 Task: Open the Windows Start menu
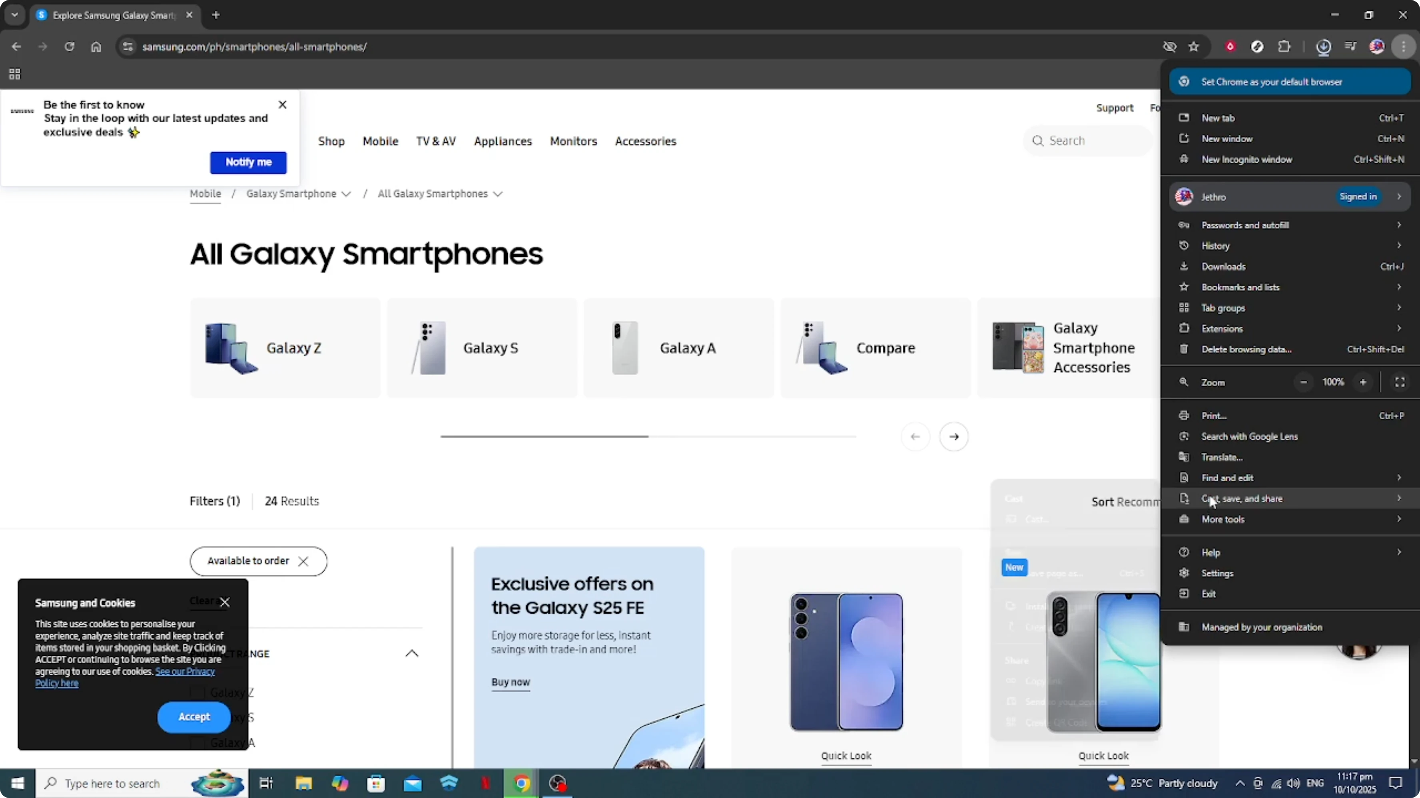coord(18,783)
